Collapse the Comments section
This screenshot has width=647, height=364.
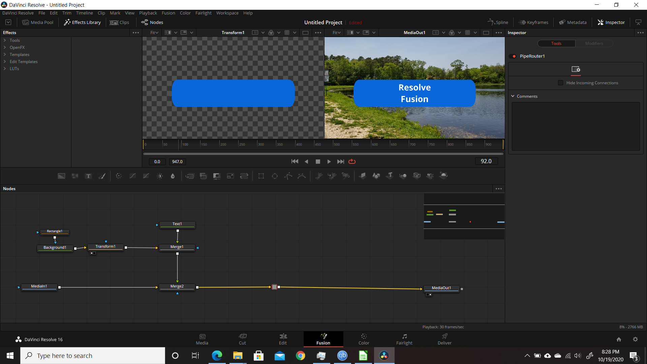point(513,96)
